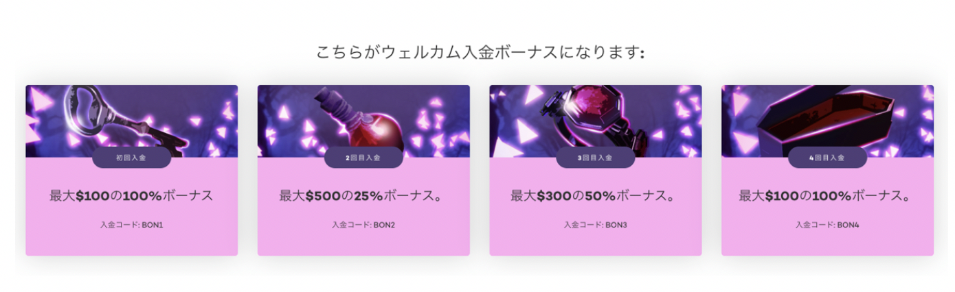Click the 最大$100の100%ボーナス text on first card

pyautogui.click(x=131, y=196)
